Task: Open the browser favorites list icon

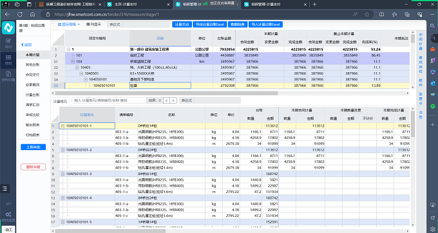Action: (x=394, y=15)
